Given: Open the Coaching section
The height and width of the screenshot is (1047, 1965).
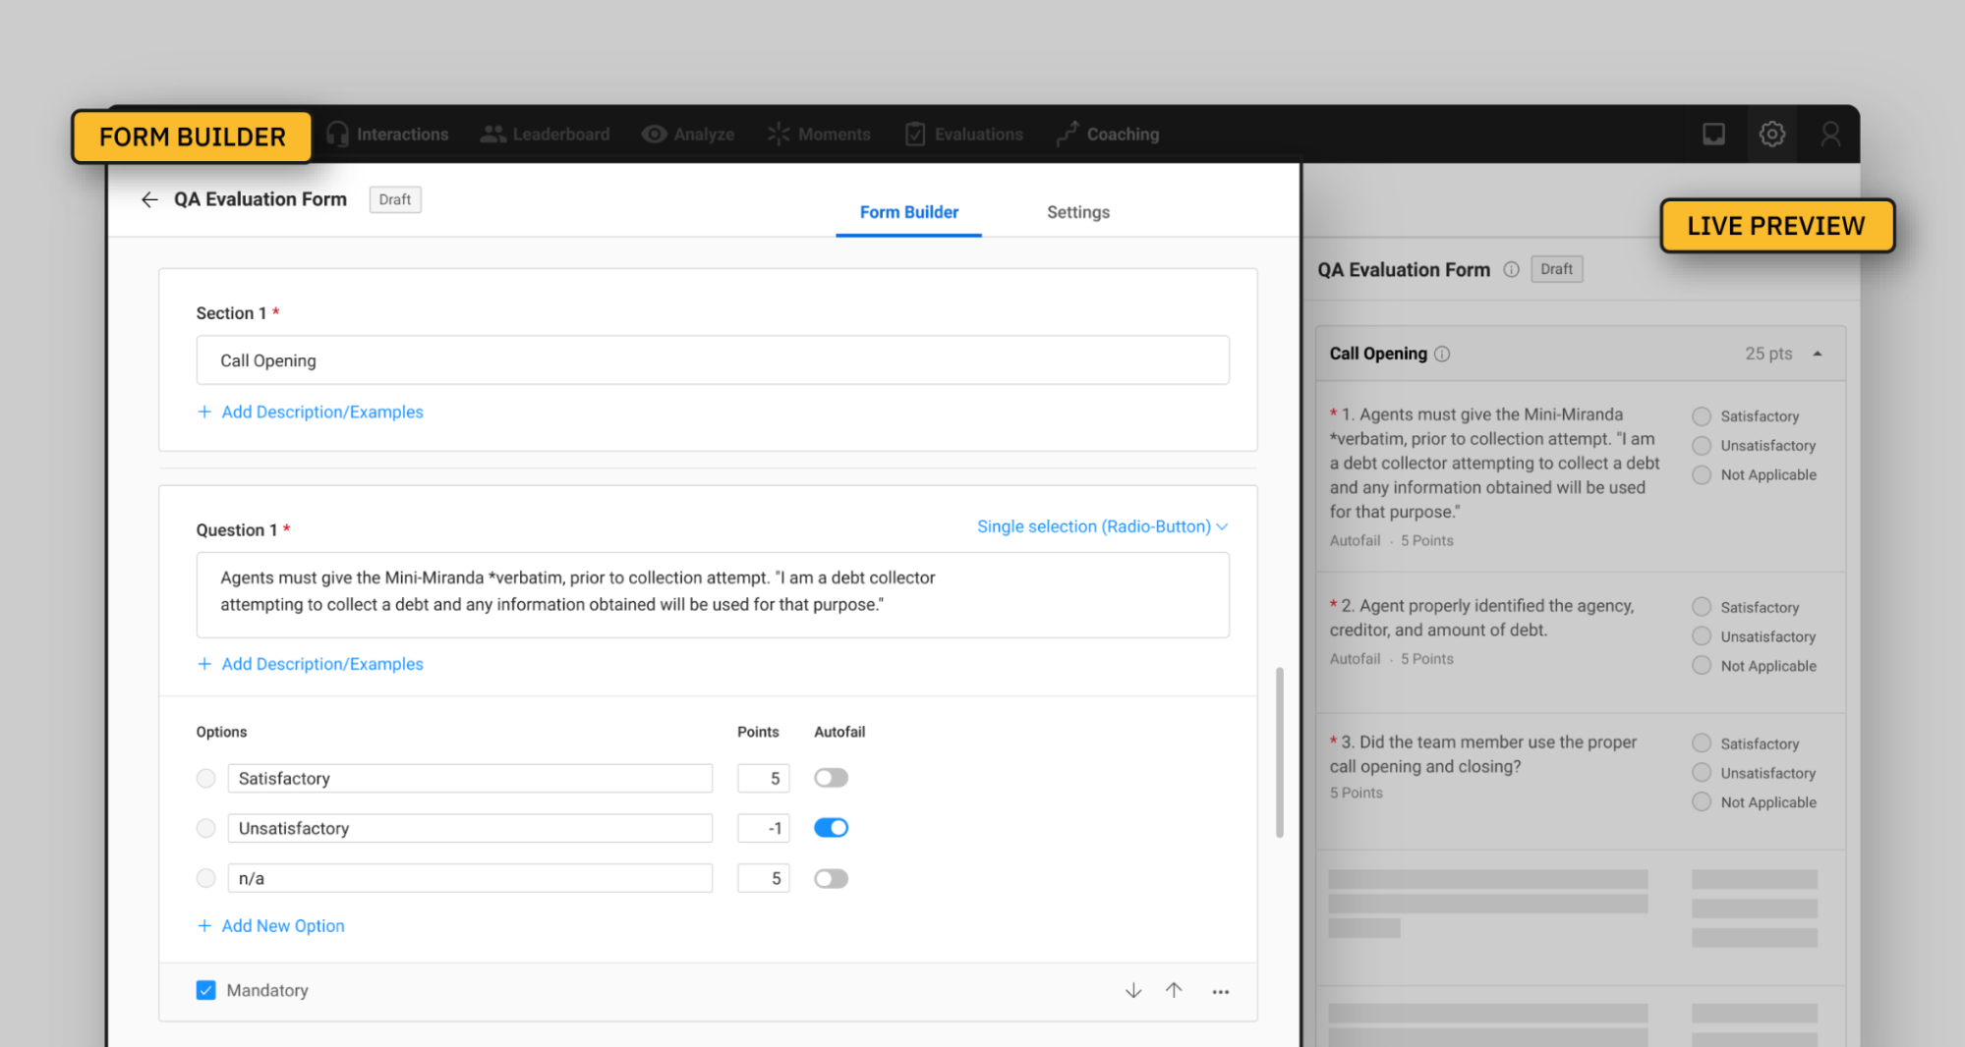Looking at the screenshot, I should pos(1107,135).
